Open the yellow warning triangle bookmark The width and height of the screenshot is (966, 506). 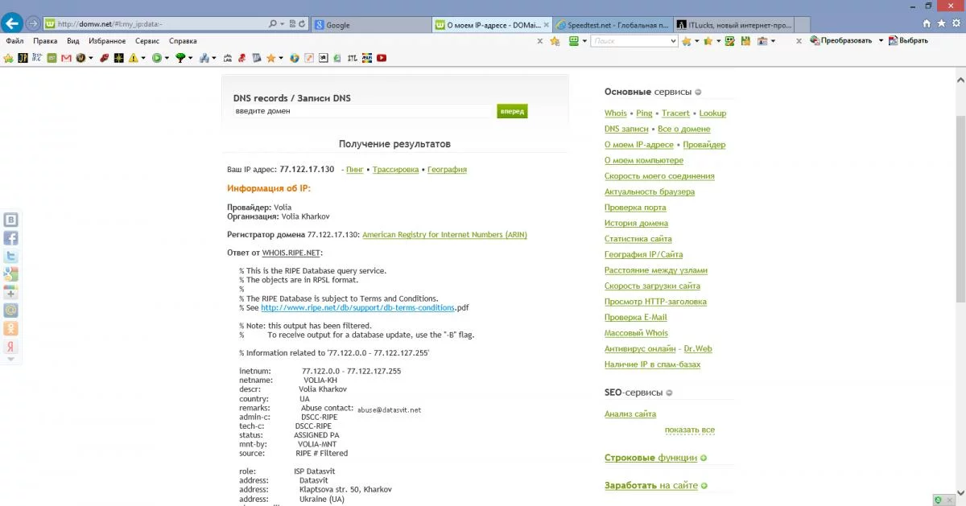(x=133, y=58)
